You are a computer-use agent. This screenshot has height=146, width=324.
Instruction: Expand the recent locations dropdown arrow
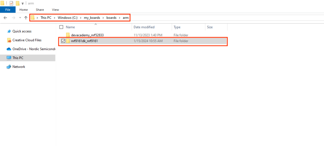pos(20,18)
